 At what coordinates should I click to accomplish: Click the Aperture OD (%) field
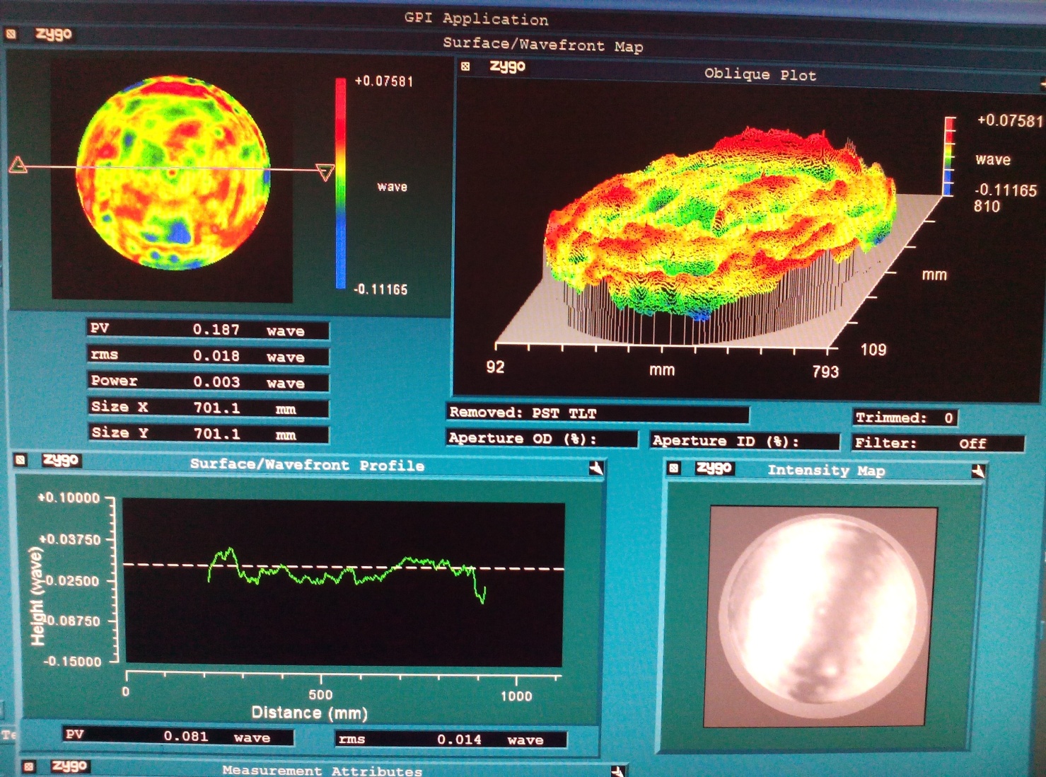click(x=541, y=439)
